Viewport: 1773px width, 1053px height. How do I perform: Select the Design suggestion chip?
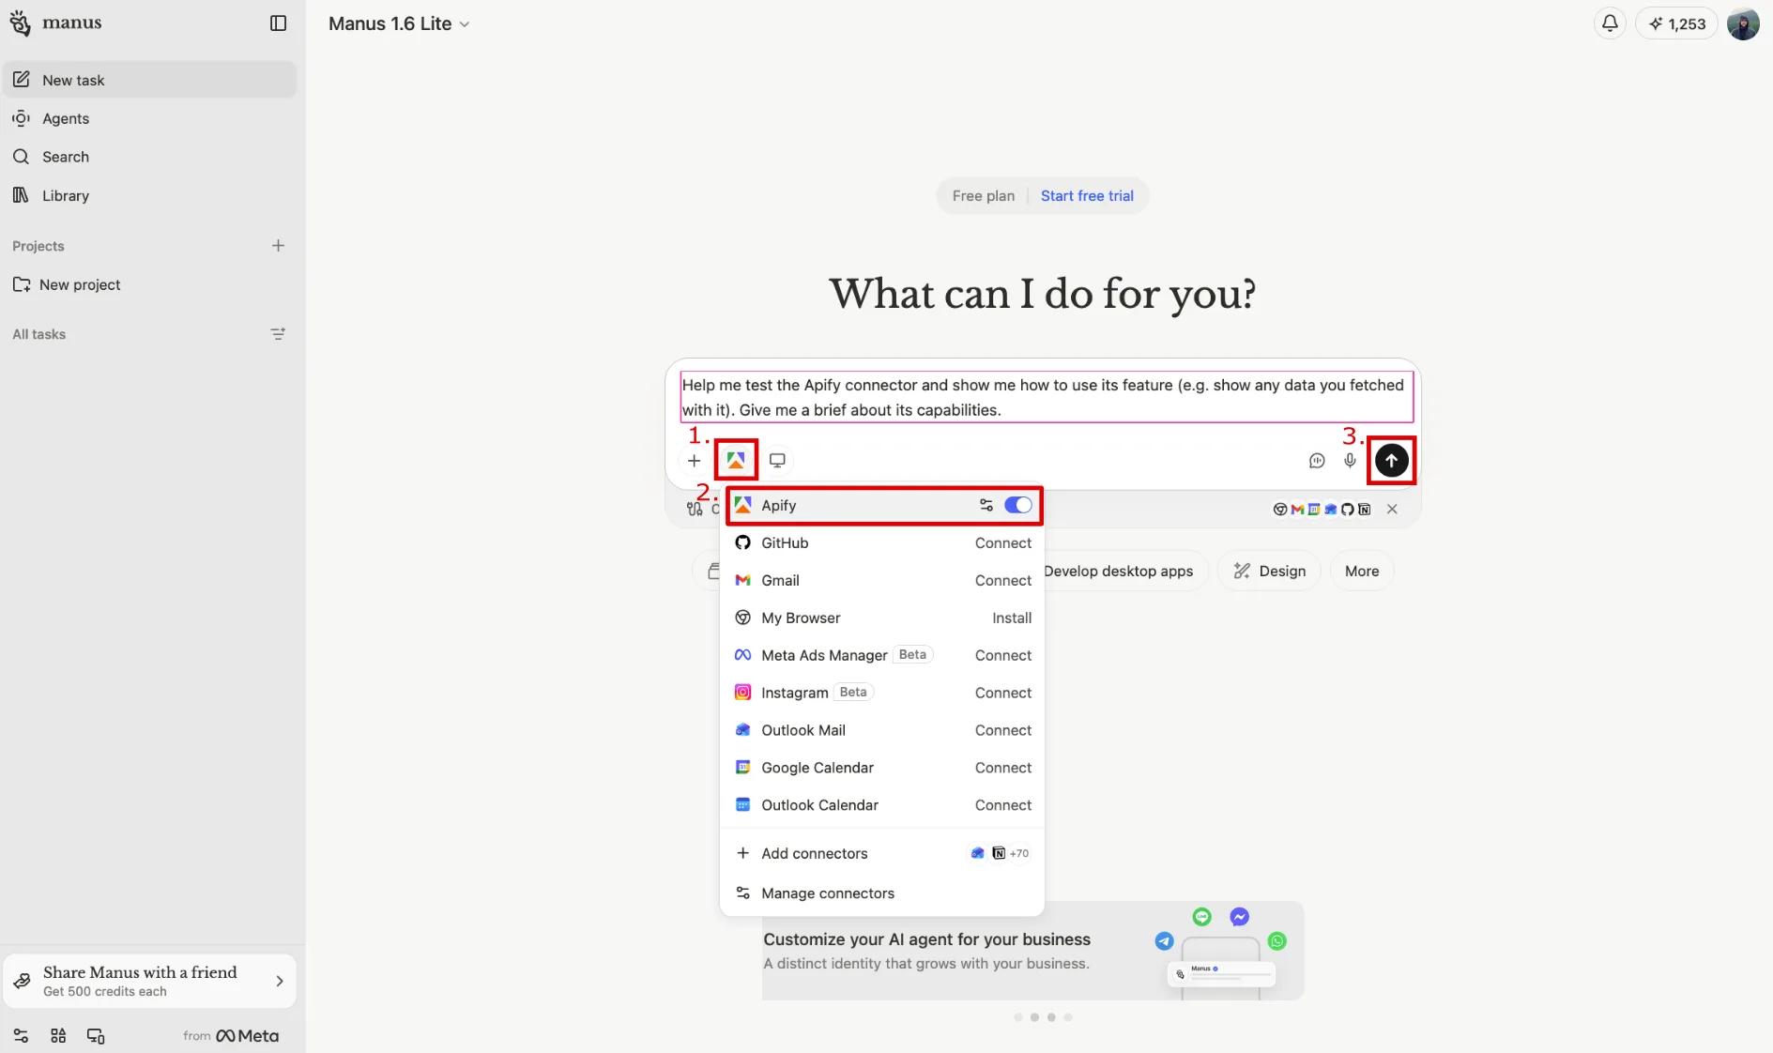(1269, 571)
